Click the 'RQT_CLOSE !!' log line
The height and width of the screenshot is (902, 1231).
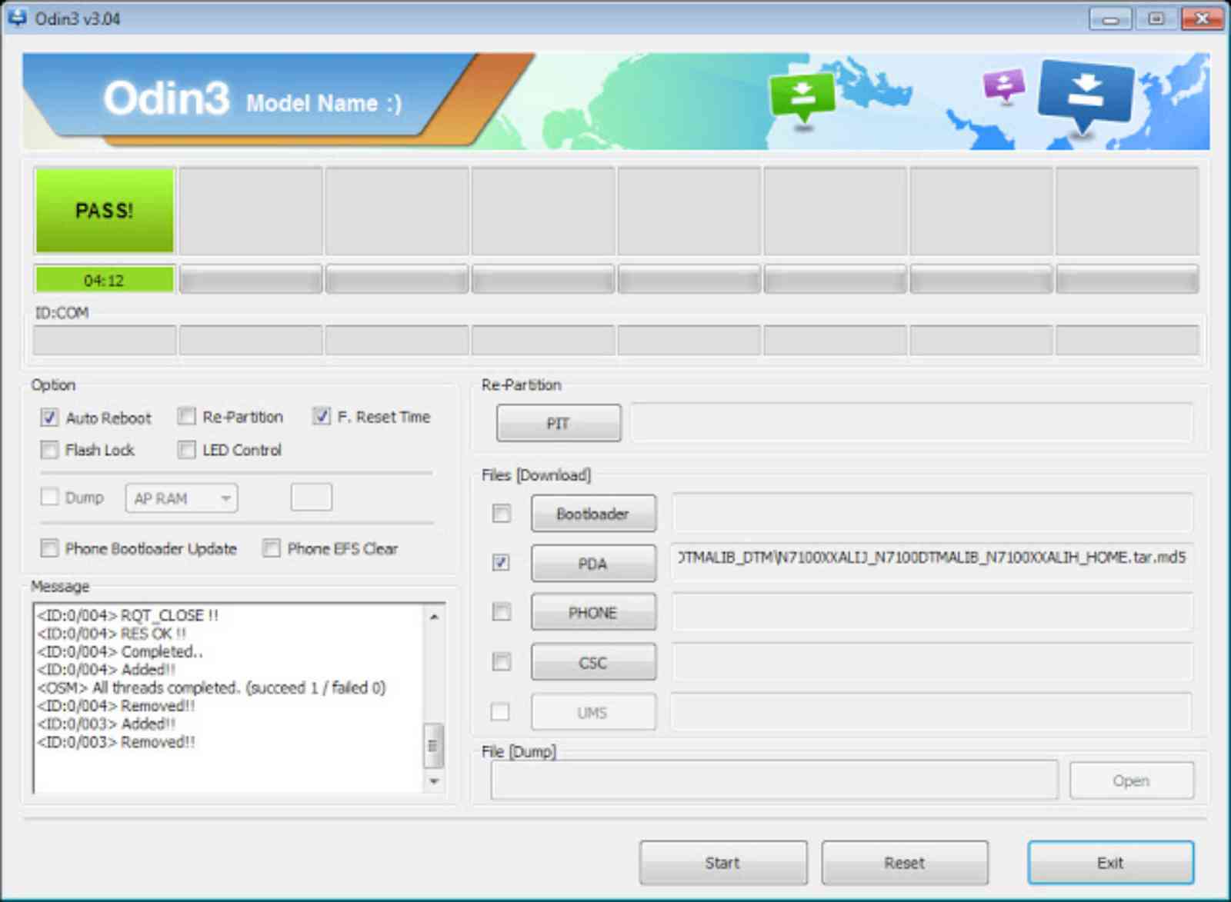click(128, 615)
